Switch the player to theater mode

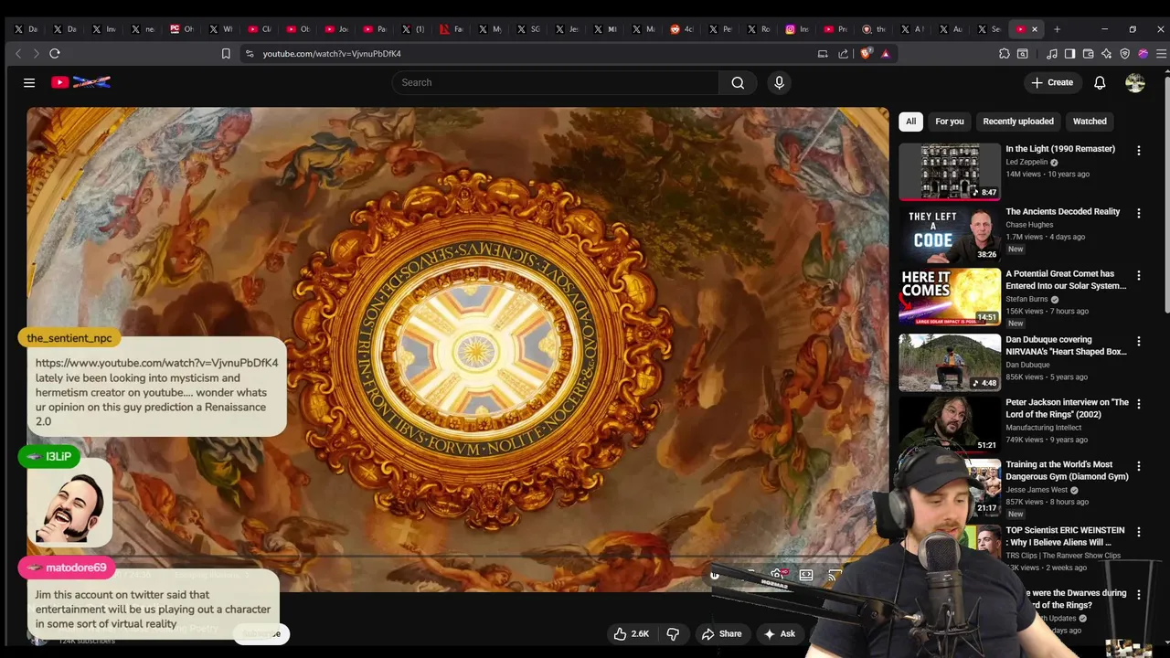(806, 575)
